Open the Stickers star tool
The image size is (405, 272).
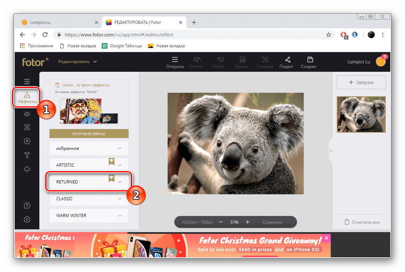coord(27,141)
